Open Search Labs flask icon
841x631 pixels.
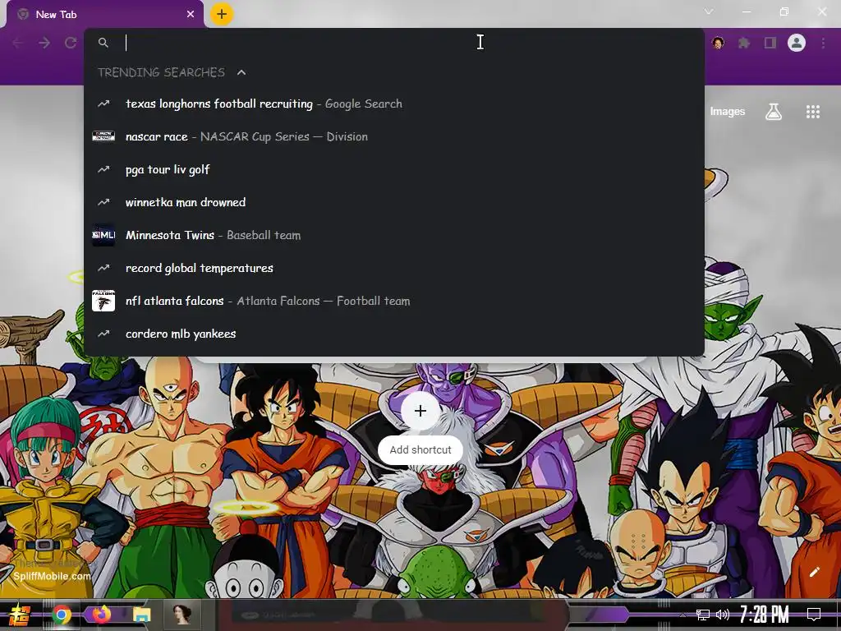tap(774, 112)
